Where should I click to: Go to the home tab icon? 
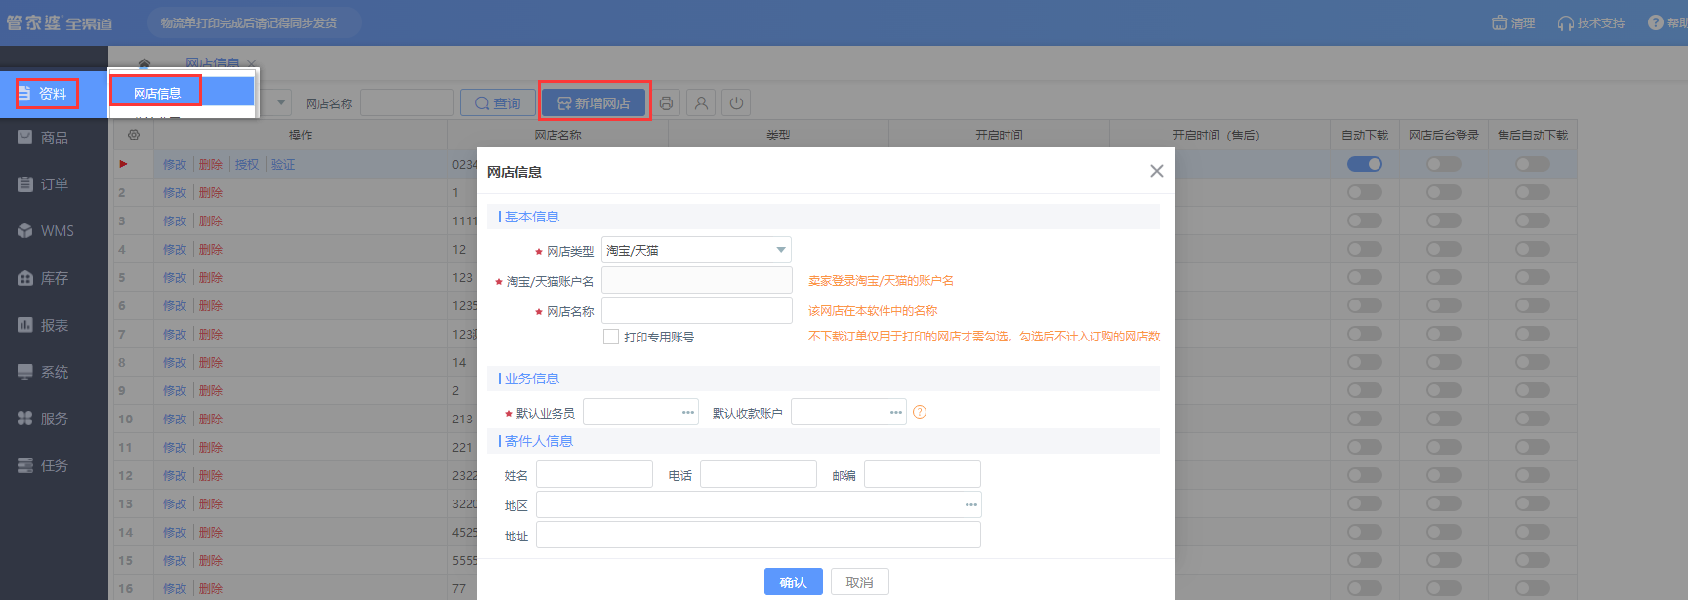point(144,63)
